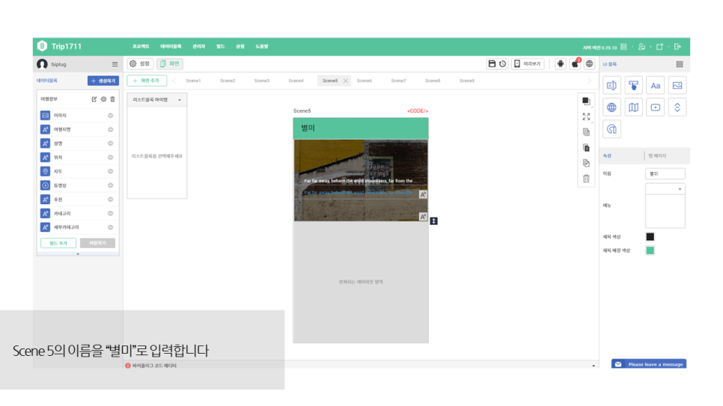Click the 설정 settings button
This screenshot has height=406, width=723.
pyautogui.click(x=140, y=64)
